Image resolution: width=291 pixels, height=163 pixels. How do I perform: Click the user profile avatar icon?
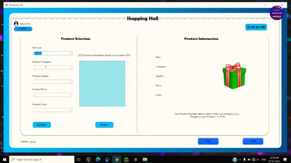click(x=16, y=24)
